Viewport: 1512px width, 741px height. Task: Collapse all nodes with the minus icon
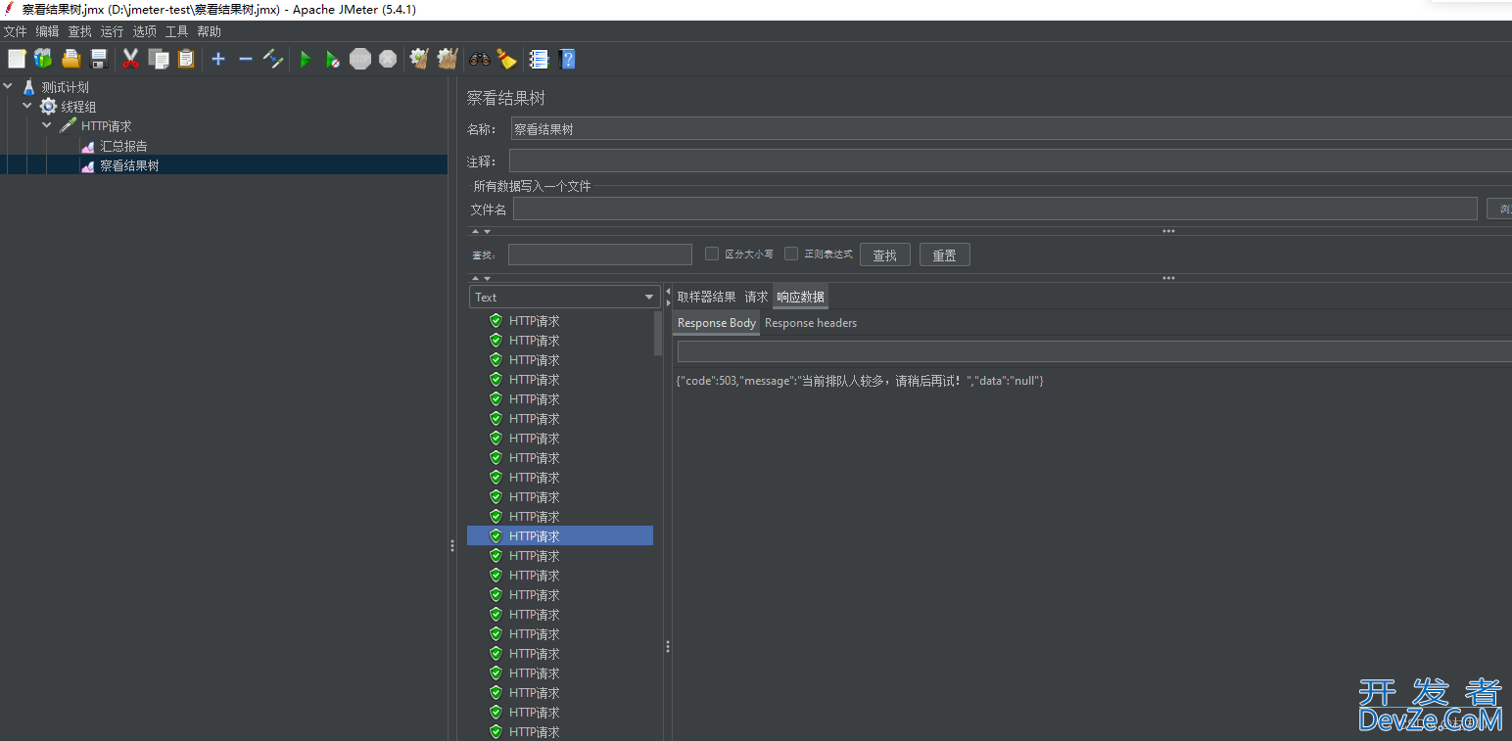246,59
